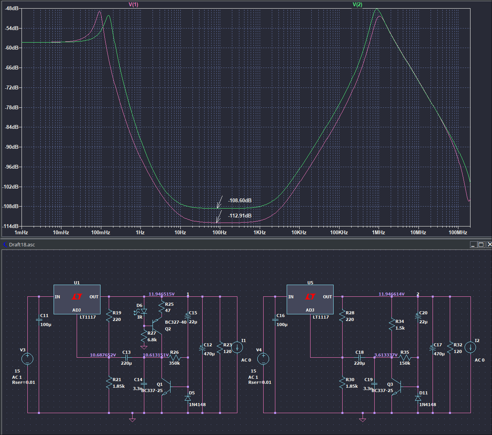This screenshot has width=492, height=435.
Task: Click the 'AC 0' label under I2
Action: click(479, 360)
